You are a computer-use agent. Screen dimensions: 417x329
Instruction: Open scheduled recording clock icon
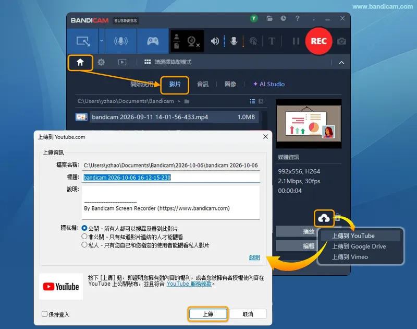(283, 18)
